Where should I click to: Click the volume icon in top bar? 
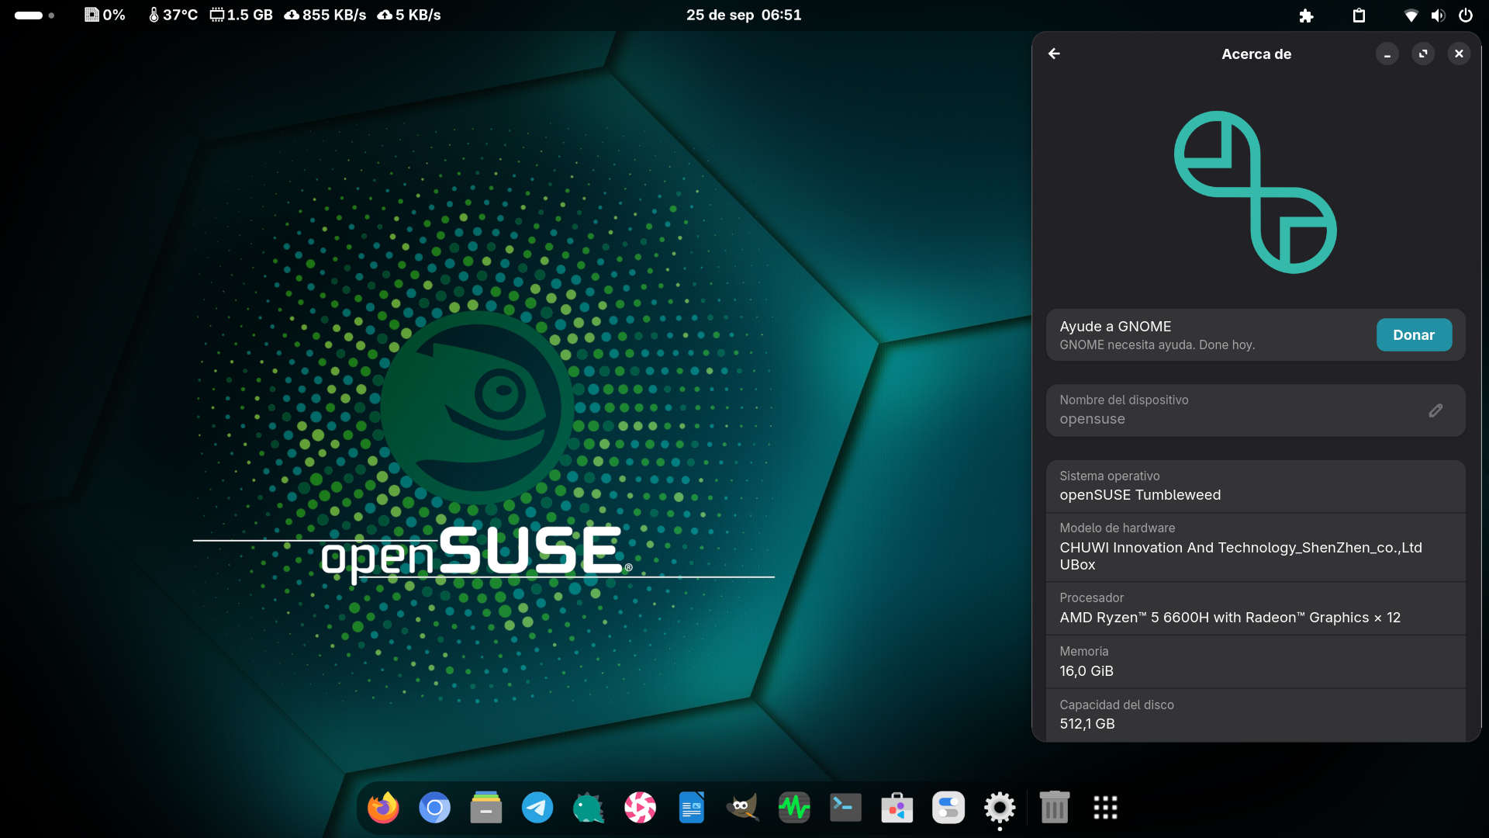click(x=1439, y=16)
